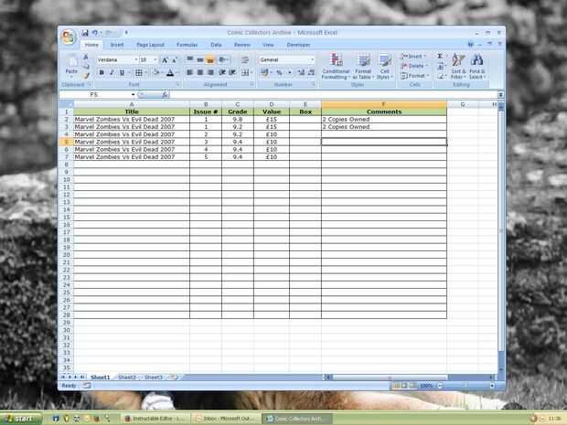Click the Undo icon in the Quick Access Toolbar

pyautogui.click(x=95, y=33)
